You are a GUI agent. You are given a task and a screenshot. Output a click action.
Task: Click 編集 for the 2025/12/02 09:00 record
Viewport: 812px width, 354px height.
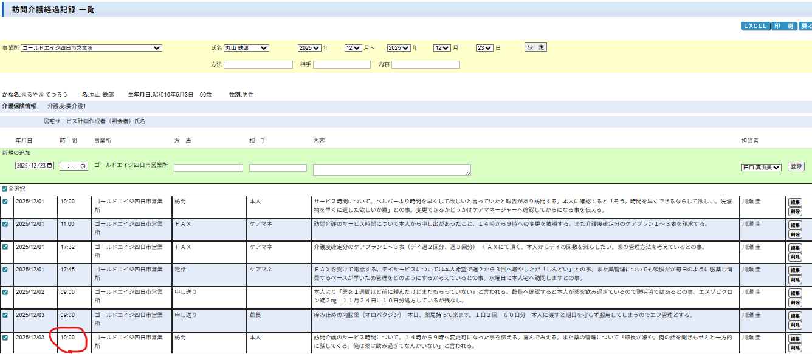[x=794, y=293]
